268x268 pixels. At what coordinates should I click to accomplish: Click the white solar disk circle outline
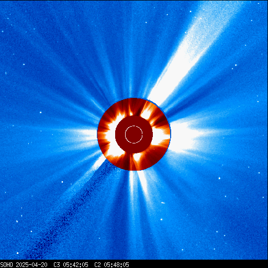(134, 135)
